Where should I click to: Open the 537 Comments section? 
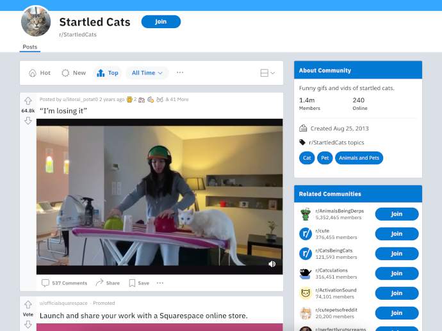64,283
